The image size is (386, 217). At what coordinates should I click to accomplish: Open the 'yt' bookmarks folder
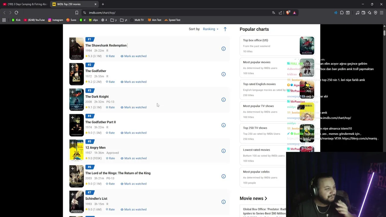point(123,20)
